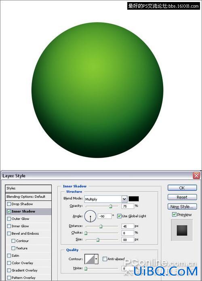Click the Distance slider handle
Viewport: 202px width, 281px height.
(x=101, y=226)
